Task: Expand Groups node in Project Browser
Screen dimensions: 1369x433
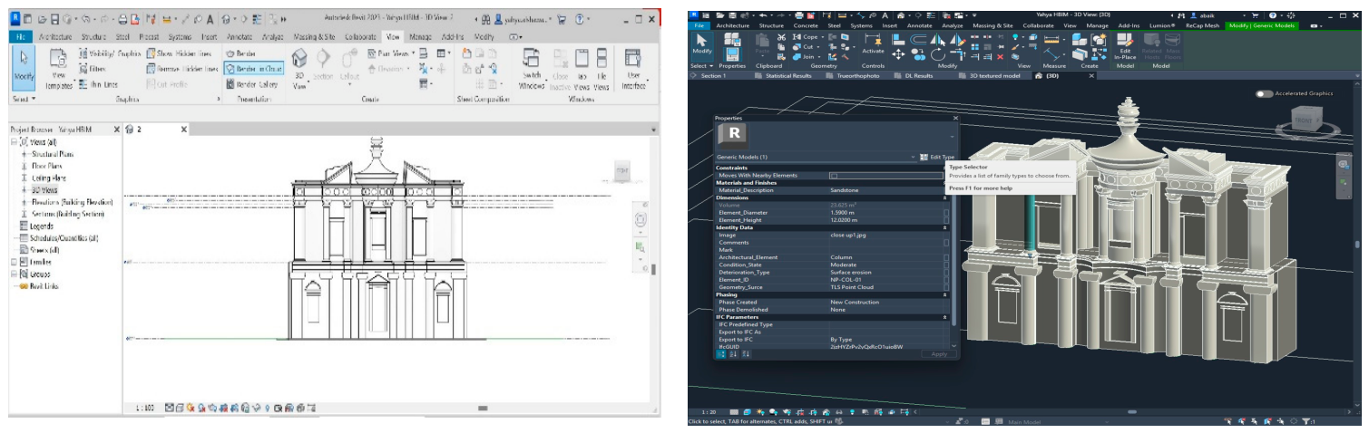Action: 14,274
